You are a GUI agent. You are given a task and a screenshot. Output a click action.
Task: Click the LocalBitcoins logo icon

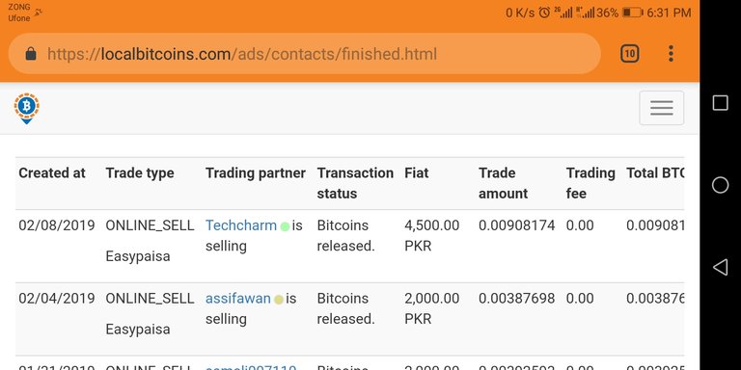coord(26,109)
